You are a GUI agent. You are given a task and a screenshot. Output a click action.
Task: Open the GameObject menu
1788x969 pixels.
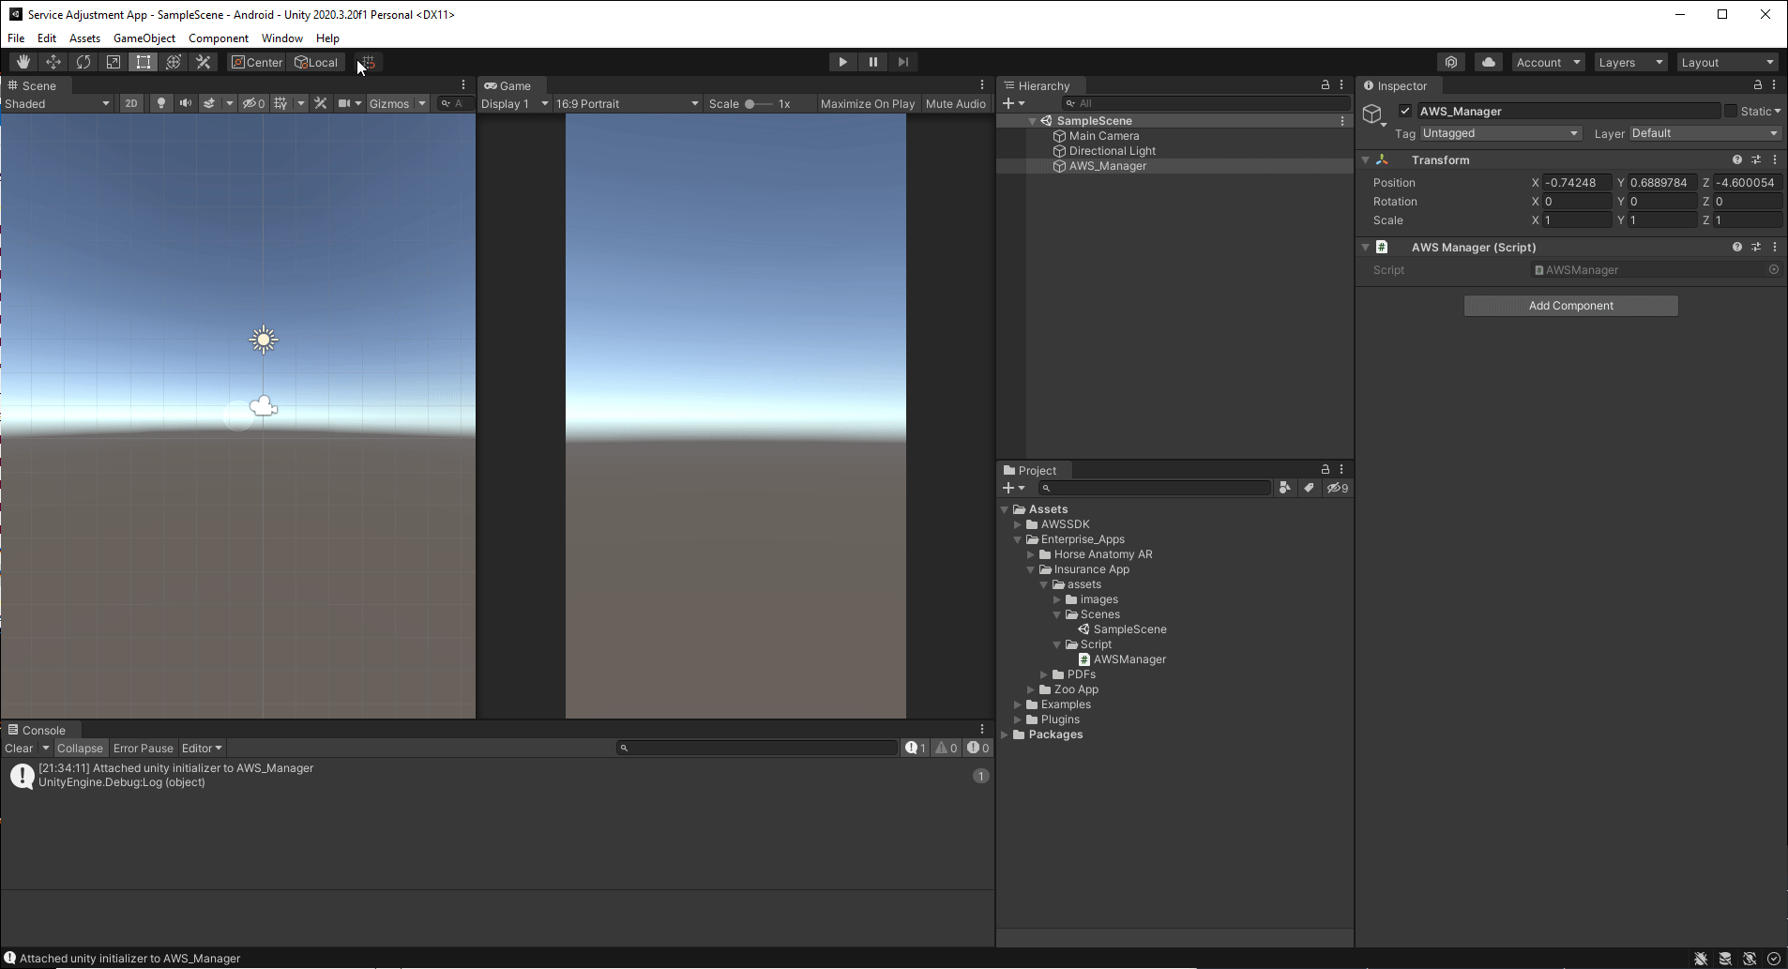pos(144,38)
